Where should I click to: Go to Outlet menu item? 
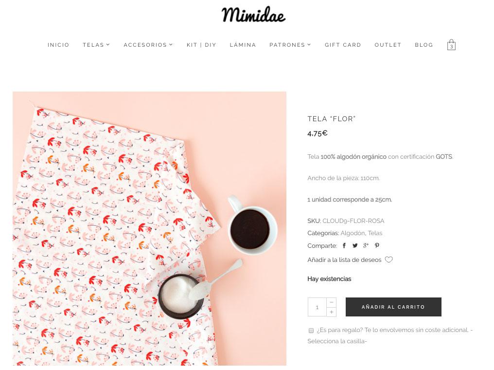pyautogui.click(x=388, y=45)
